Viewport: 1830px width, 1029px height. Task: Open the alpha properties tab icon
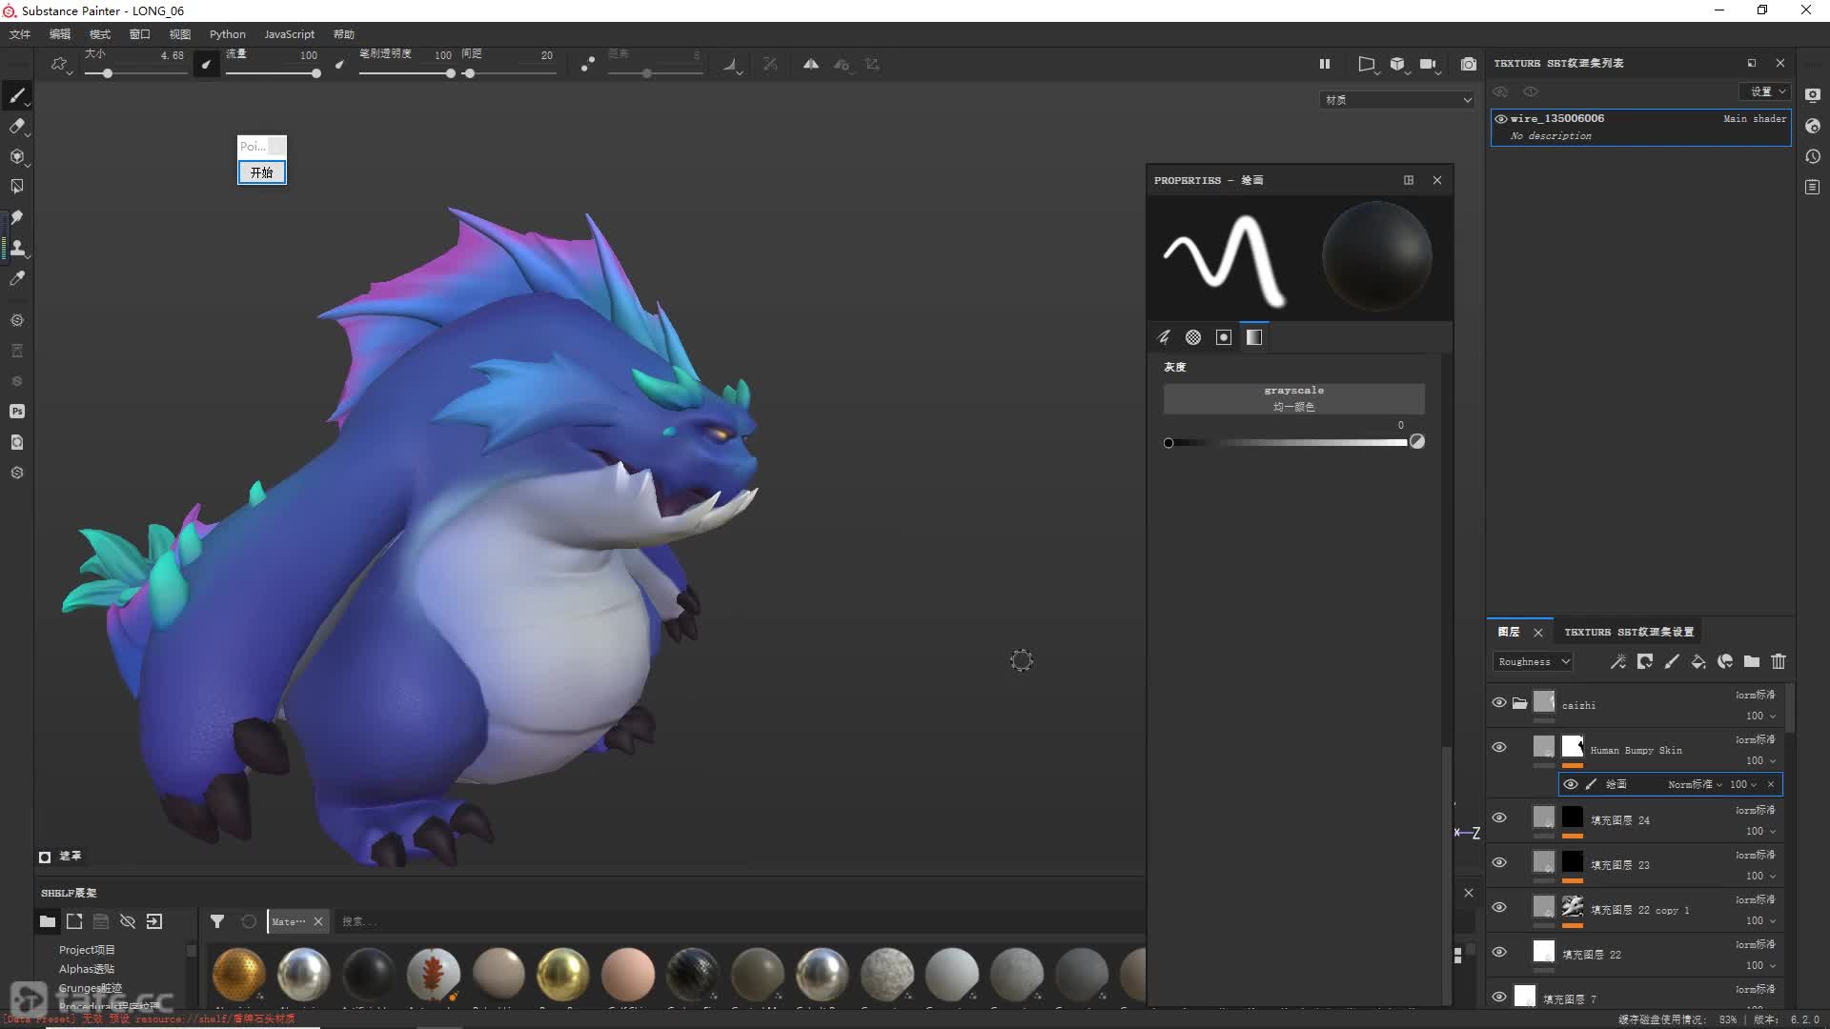(x=1193, y=337)
